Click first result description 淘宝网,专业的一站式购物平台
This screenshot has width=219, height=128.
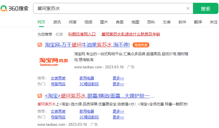131,57
